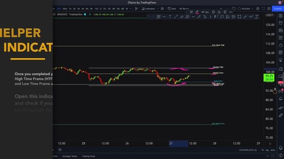Expand the timeframe dropdown arrow
This screenshot has width=284, height=159.
click(130, 9)
